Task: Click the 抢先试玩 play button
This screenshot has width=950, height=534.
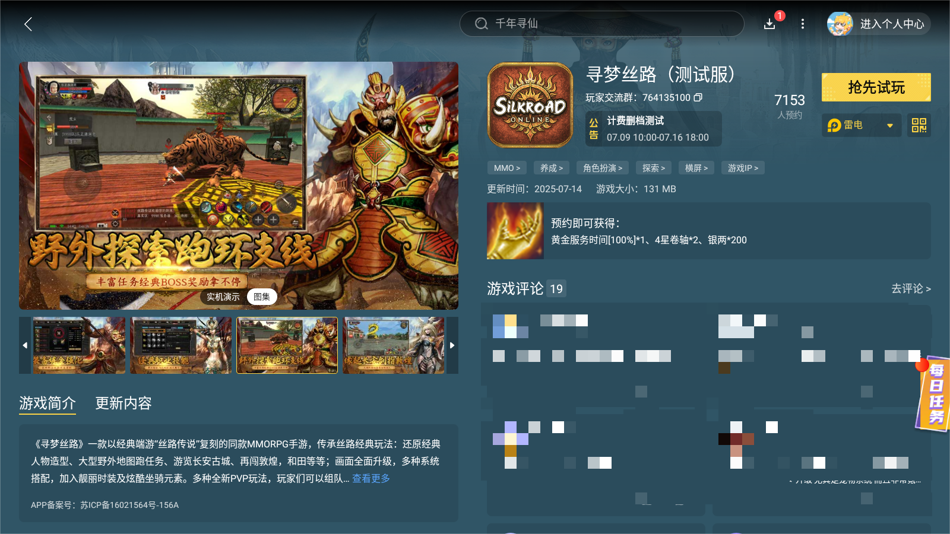Action: 876,87
